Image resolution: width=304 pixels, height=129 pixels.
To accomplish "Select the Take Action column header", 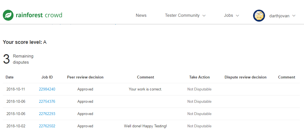I will tap(200, 77).
